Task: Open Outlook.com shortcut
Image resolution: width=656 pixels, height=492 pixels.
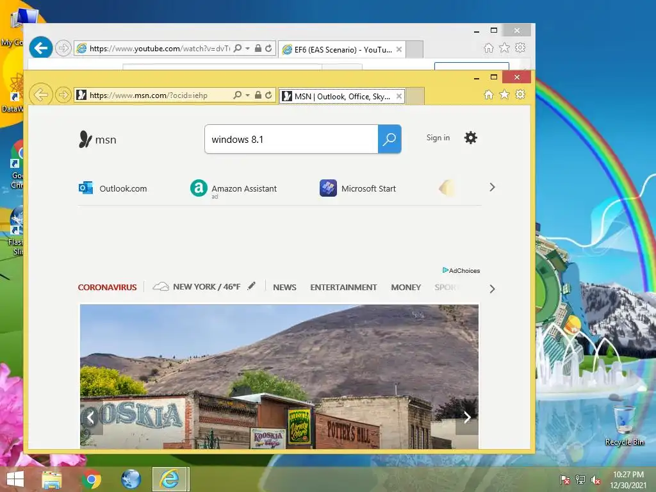Action: tap(113, 188)
